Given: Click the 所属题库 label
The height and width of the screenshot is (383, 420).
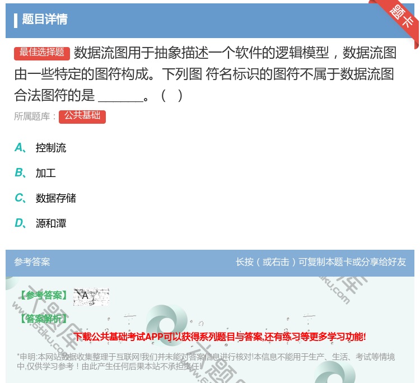Looking at the screenshot, I should pyautogui.click(x=35, y=116).
